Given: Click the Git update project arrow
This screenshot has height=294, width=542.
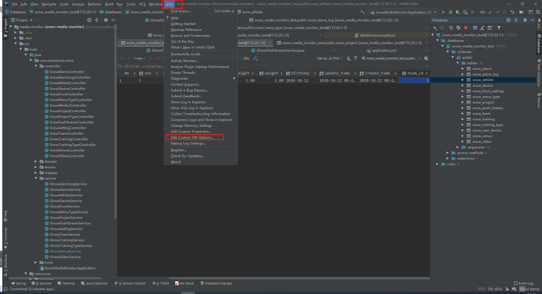Looking at the screenshot, I should [x=490, y=12].
